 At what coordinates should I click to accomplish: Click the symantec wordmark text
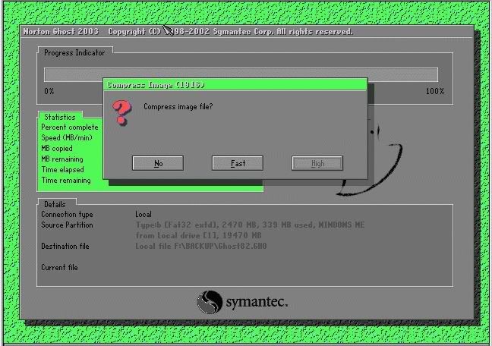257,302
